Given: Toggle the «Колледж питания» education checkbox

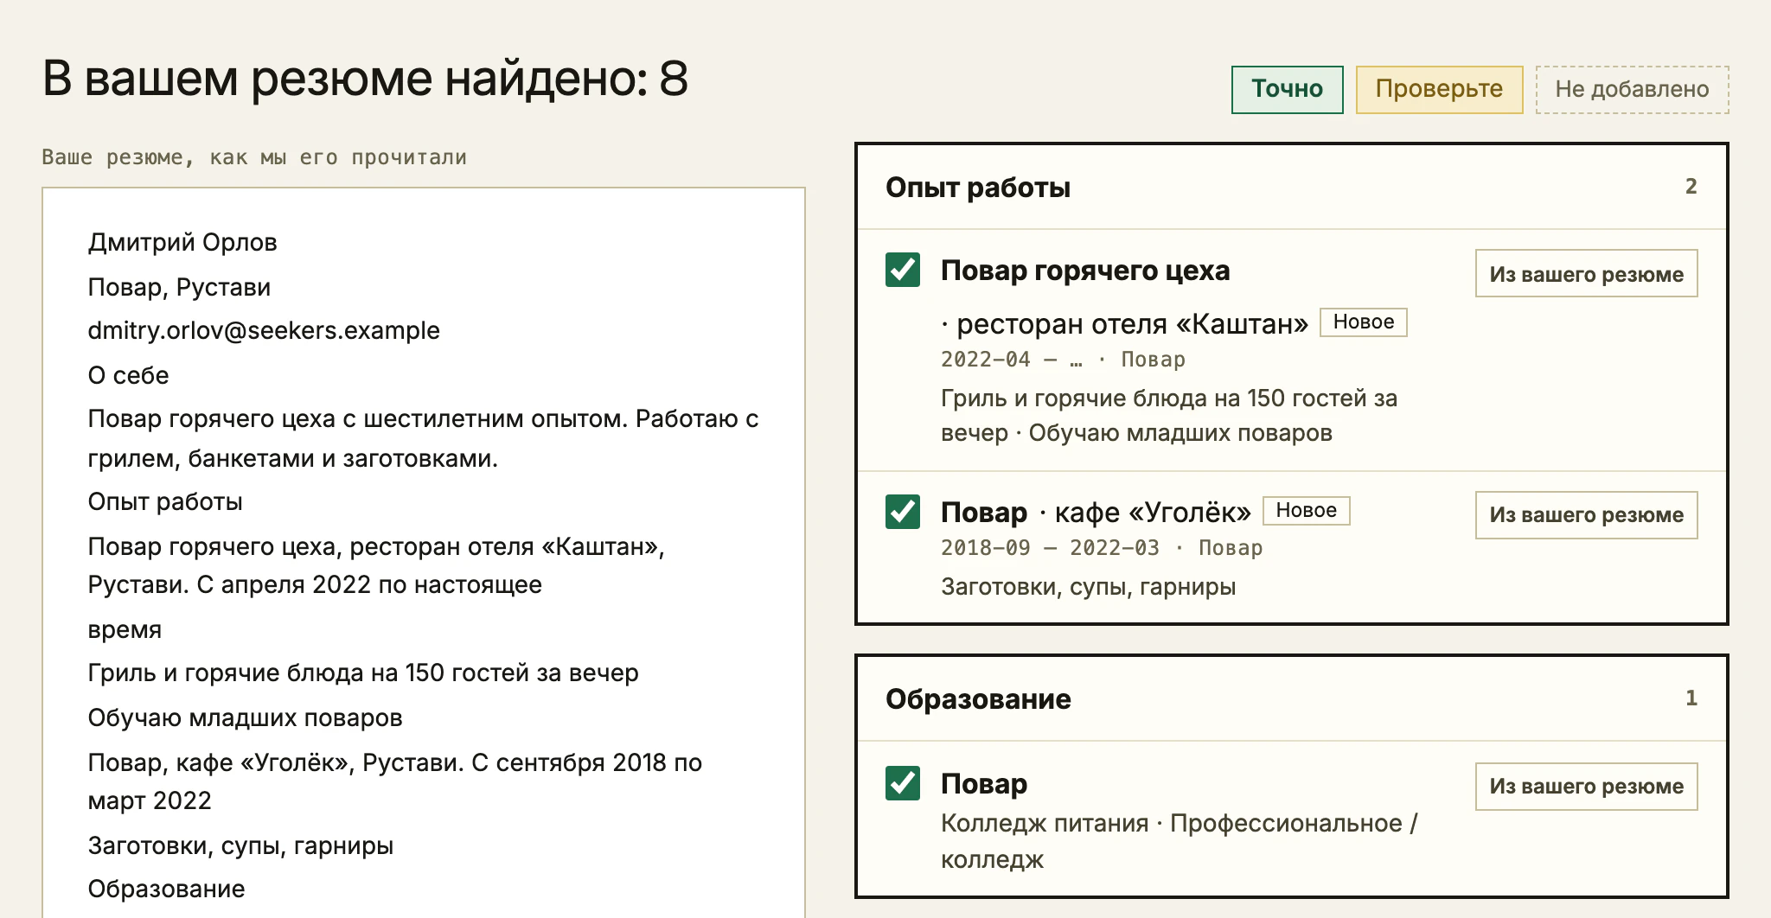Looking at the screenshot, I should (x=903, y=783).
